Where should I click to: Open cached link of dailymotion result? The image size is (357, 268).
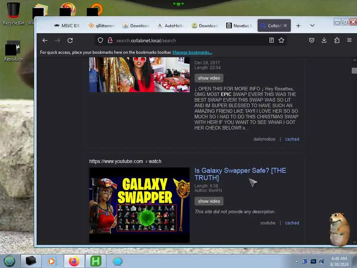tap(292, 139)
